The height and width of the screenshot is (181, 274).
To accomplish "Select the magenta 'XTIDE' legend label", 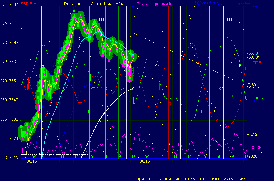I will (256, 148).
